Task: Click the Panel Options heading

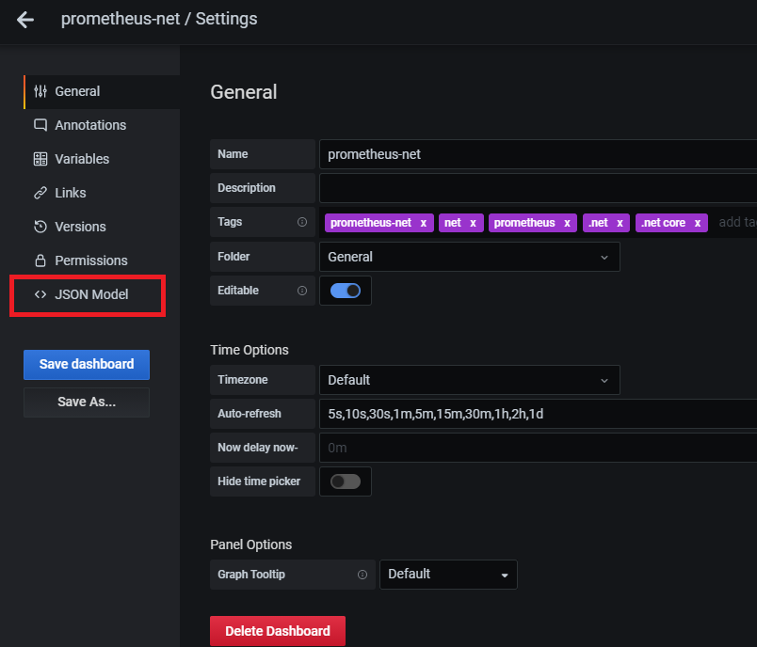Action: 251,544
